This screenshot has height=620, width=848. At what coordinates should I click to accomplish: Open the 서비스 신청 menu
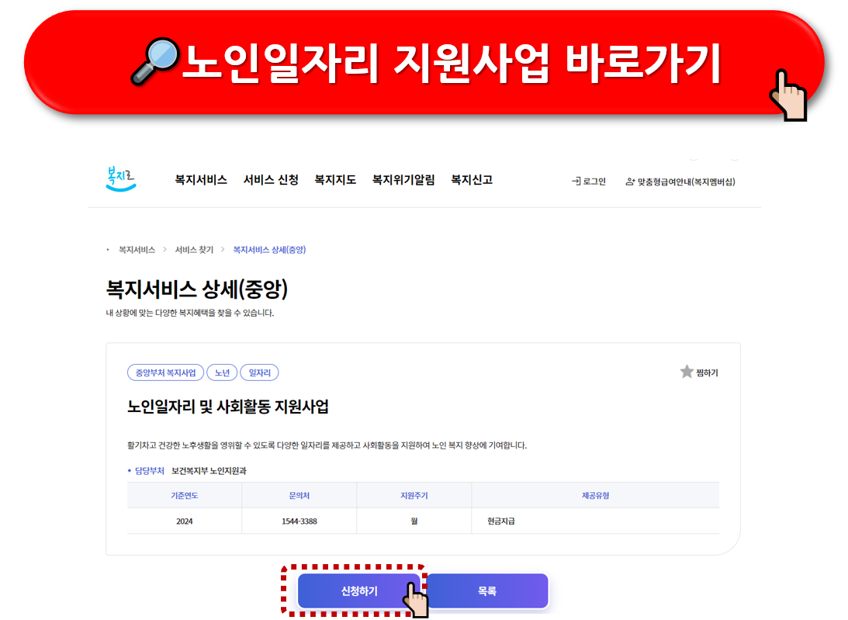[x=269, y=179]
